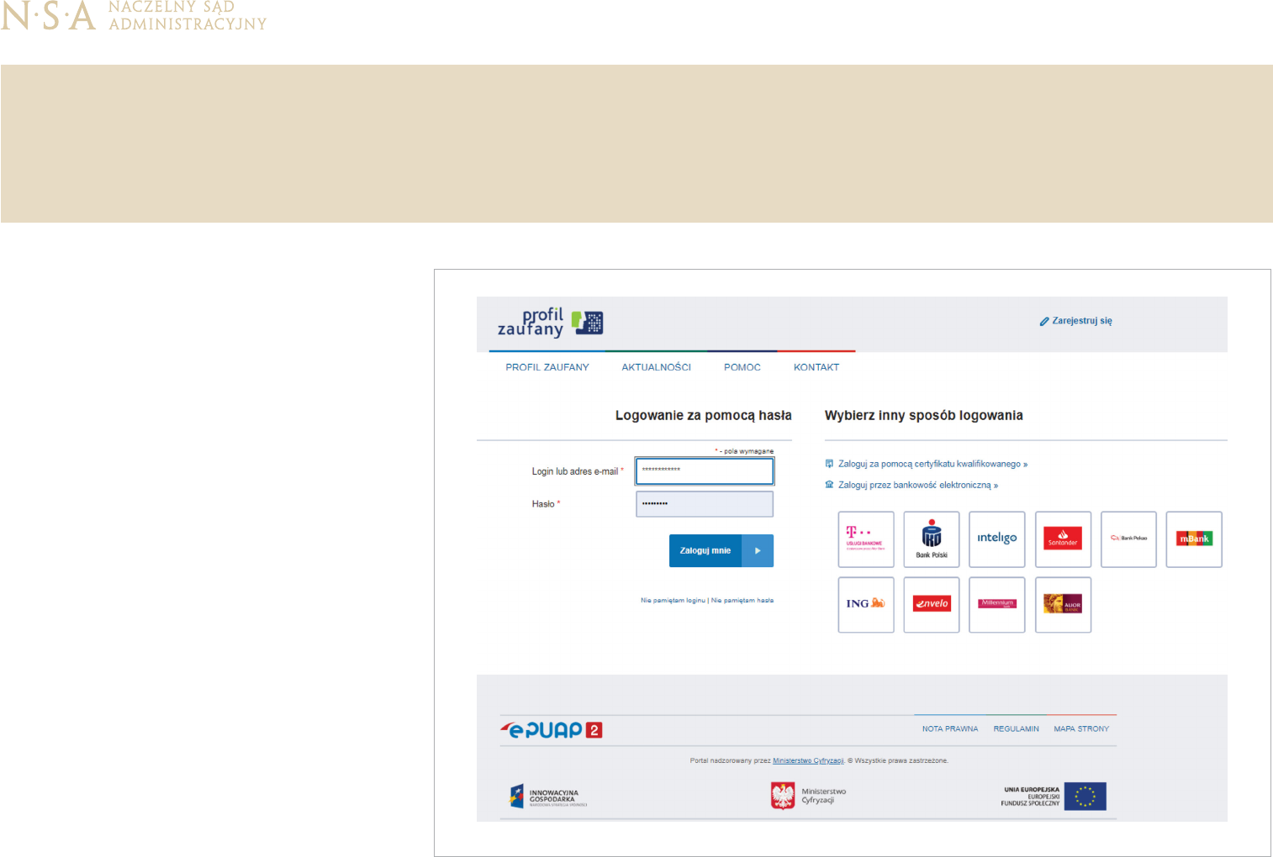1273x857 pixels.
Task: Click the Zarejestruj się link
Action: click(x=1081, y=321)
